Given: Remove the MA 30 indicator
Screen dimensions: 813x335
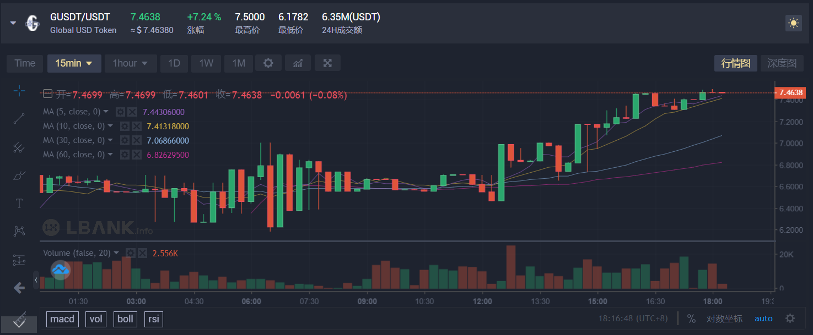Looking at the screenshot, I should click(137, 140).
